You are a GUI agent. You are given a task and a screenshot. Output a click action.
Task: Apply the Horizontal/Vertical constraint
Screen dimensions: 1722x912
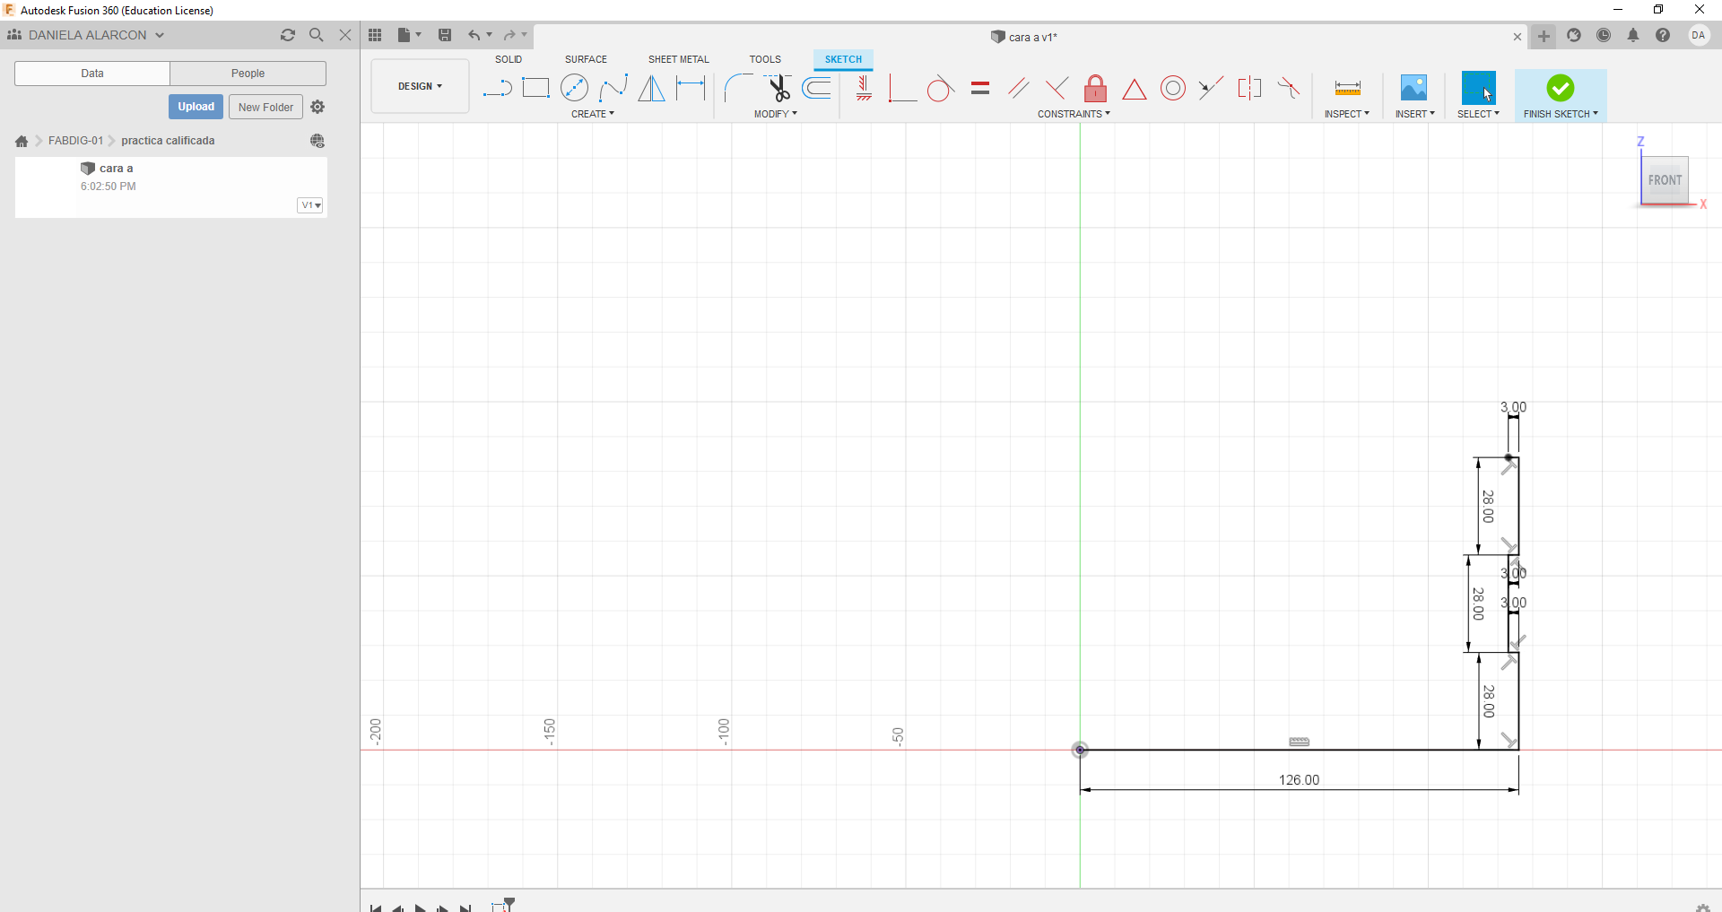pos(864,88)
